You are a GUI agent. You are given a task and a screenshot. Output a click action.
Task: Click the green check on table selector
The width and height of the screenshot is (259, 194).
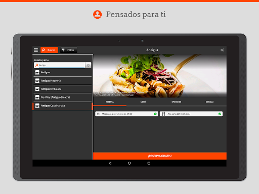(x=155, y=114)
